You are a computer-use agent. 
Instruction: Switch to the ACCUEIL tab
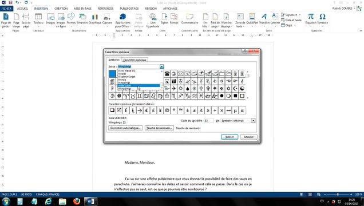point(22,9)
